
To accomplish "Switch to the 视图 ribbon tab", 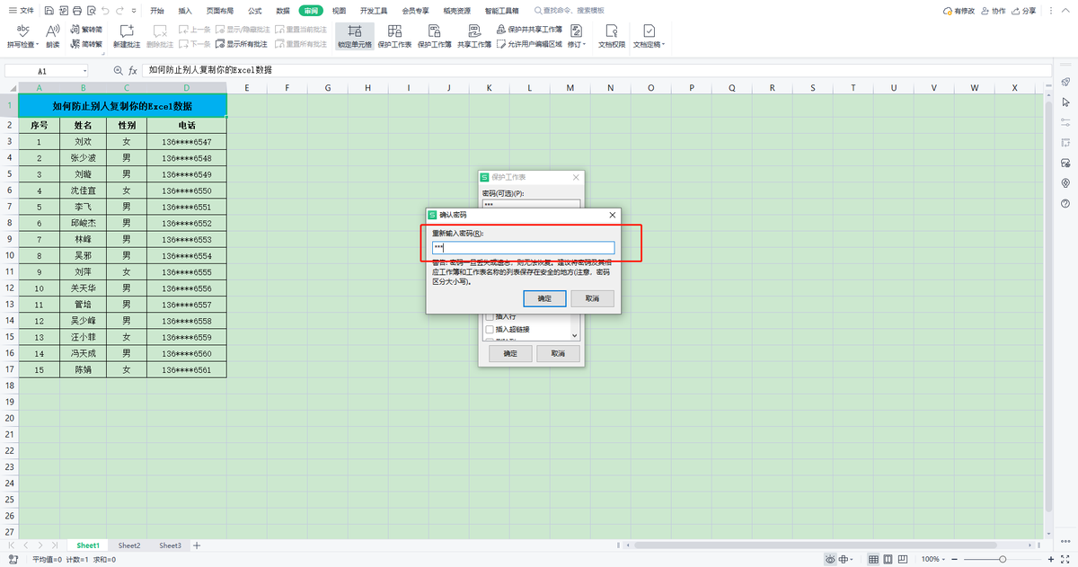I will tap(339, 11).
